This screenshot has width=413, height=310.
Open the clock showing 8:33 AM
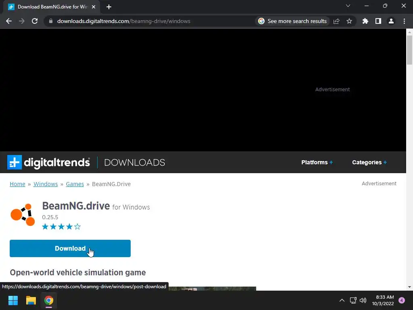[383, 300]
